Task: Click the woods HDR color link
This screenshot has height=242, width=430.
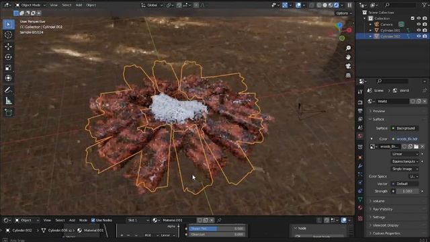Action: click(404, 139)
